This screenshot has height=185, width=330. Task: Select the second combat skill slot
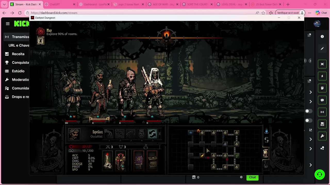(x=120, y=134)
